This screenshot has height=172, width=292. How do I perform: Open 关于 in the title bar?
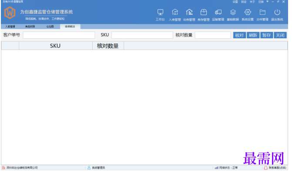pyautogui.click(x=252, y=2)
